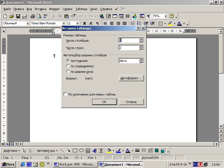Click the Отмена button
This screenshot has width=224, height=168.
(x=131, y=102)
